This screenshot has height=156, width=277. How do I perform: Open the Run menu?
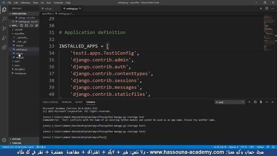point(49,3)
